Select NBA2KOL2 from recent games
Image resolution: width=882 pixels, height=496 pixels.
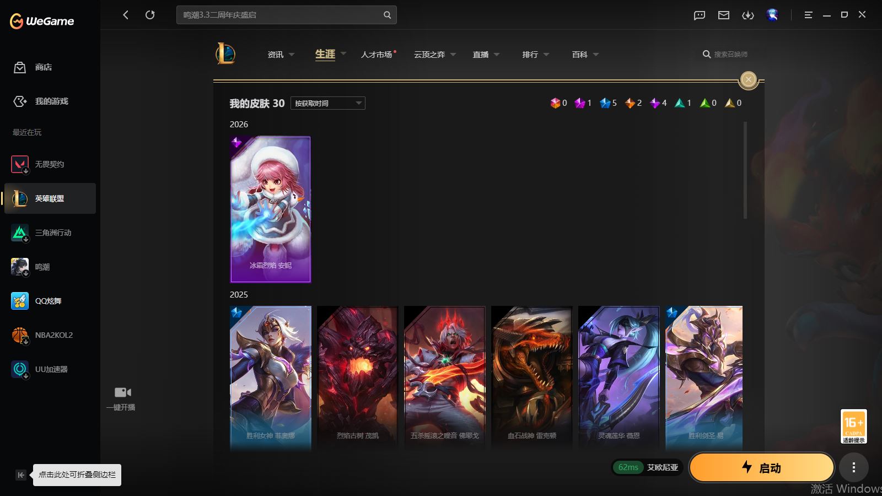pos(50,335)
